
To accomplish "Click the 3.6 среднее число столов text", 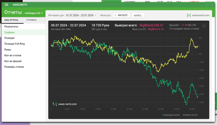I will [x=184, y=29].
